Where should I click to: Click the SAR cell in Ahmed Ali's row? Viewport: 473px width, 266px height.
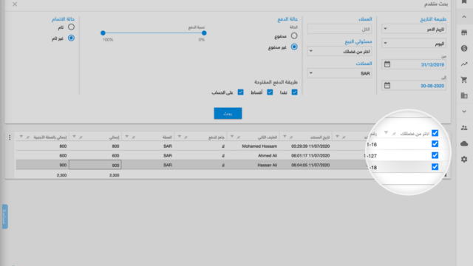pos(148,156)
